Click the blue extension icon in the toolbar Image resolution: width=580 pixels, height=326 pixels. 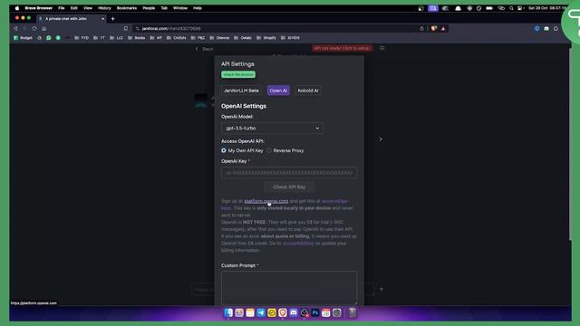537,28
